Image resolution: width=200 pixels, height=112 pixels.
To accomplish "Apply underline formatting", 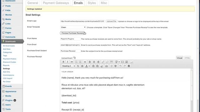I will pos(78,66).
